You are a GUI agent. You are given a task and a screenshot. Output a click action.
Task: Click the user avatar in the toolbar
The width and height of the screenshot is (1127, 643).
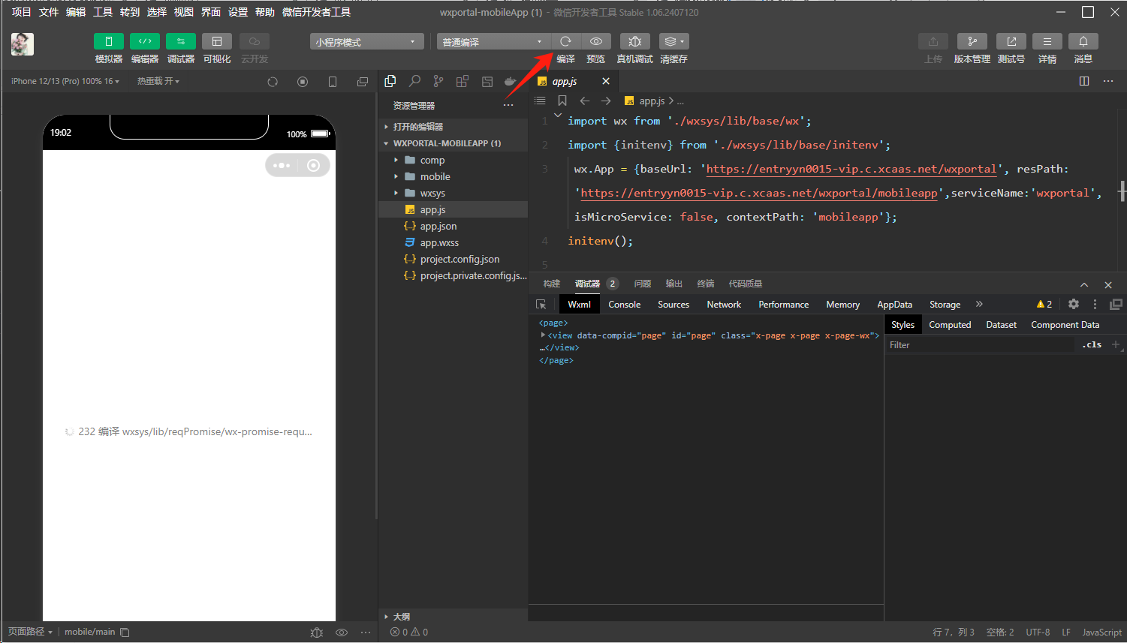pos(23,44)
